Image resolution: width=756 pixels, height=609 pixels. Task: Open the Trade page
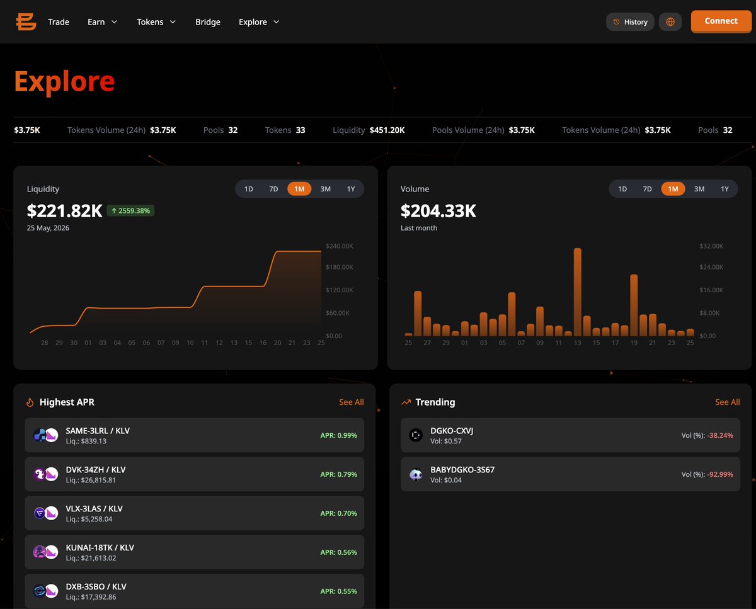59,22
